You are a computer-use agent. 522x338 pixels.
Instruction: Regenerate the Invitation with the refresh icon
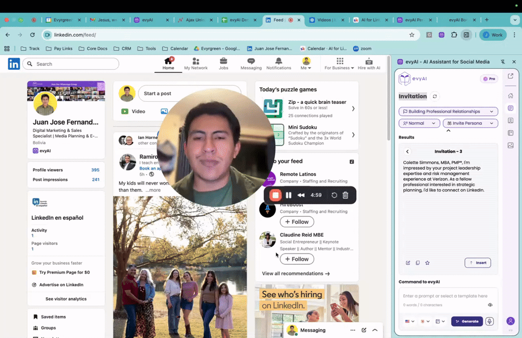[x=434, y=96]
